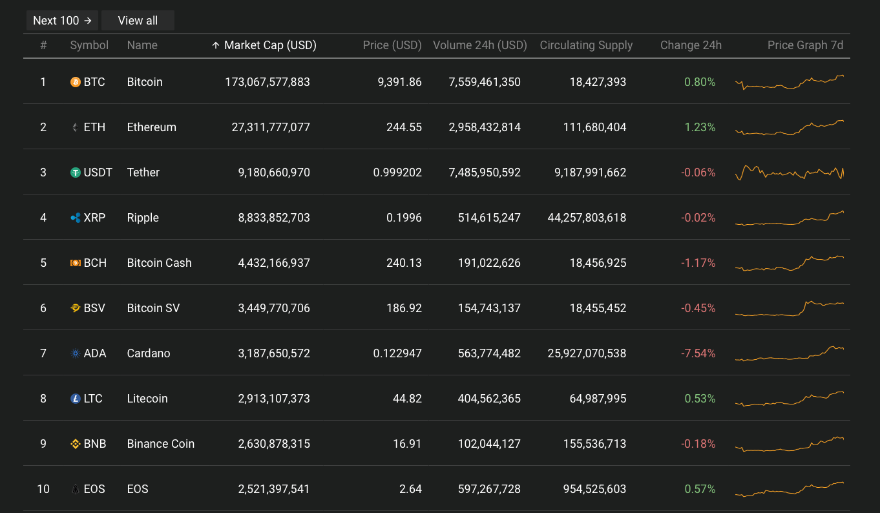Open the Litecoin 7d price graph
Screen dimensions: 880x513
coord(790,399)
